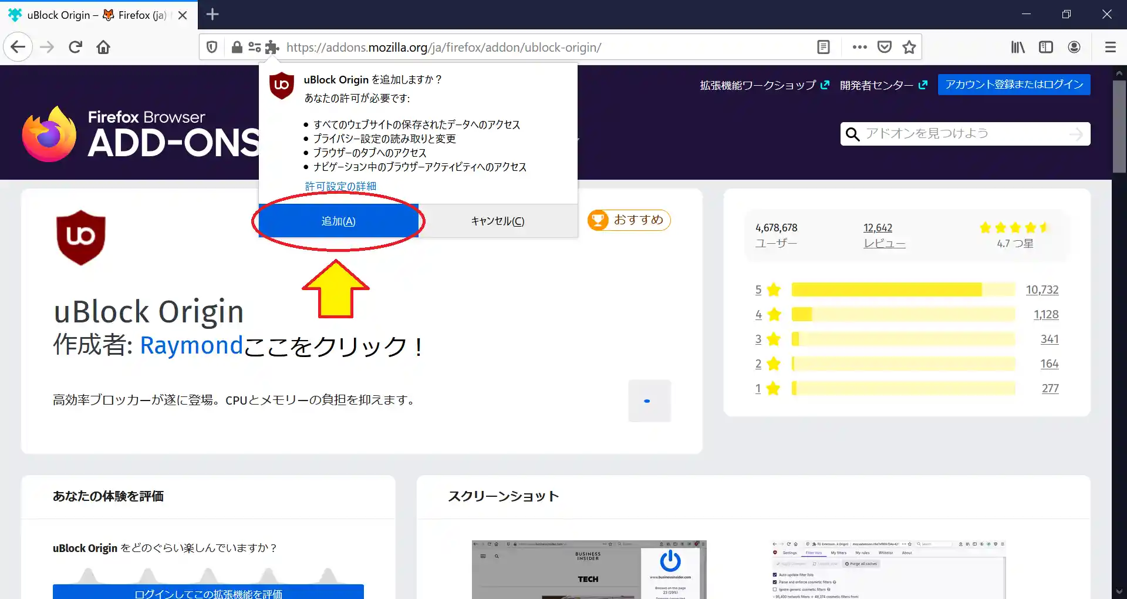This screenshot has width=1127, height=599.
Task: Click the uBlock Origin shield logo on page
Action: [81, 238]
